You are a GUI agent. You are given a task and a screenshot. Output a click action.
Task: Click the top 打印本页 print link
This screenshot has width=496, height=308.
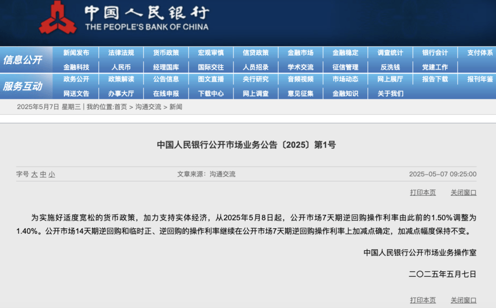[422, 193]
